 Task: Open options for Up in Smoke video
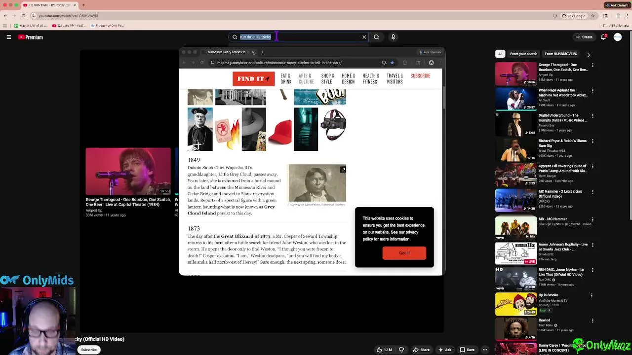(592, 295)
